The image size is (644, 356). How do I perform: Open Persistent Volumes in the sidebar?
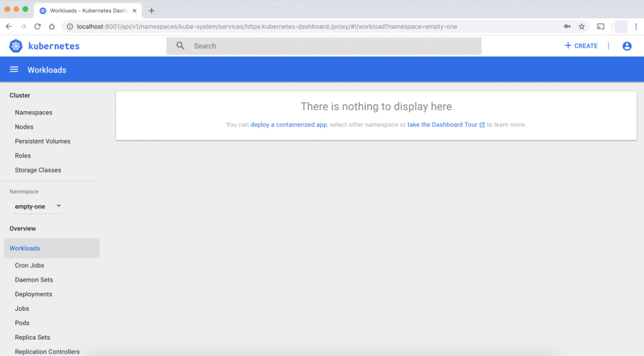coord(43,141)
